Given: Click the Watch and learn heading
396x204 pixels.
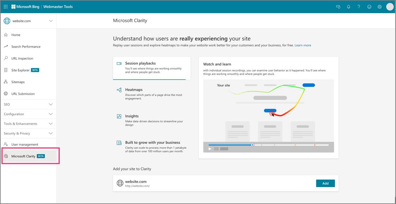Looking at the screenshot, I should coord(217,64).
